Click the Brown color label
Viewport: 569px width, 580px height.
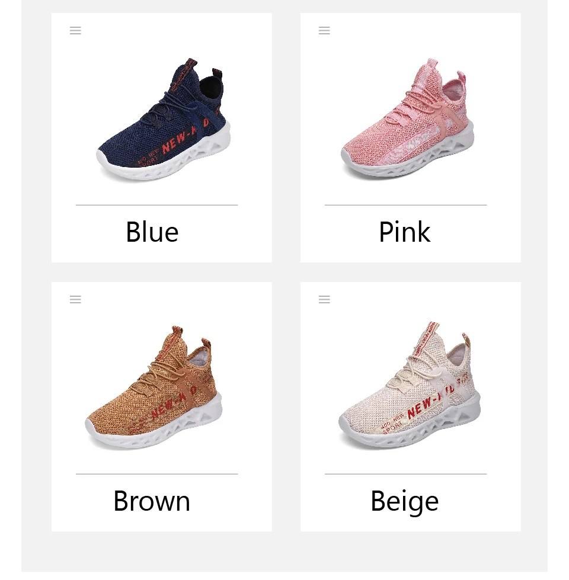152,501
